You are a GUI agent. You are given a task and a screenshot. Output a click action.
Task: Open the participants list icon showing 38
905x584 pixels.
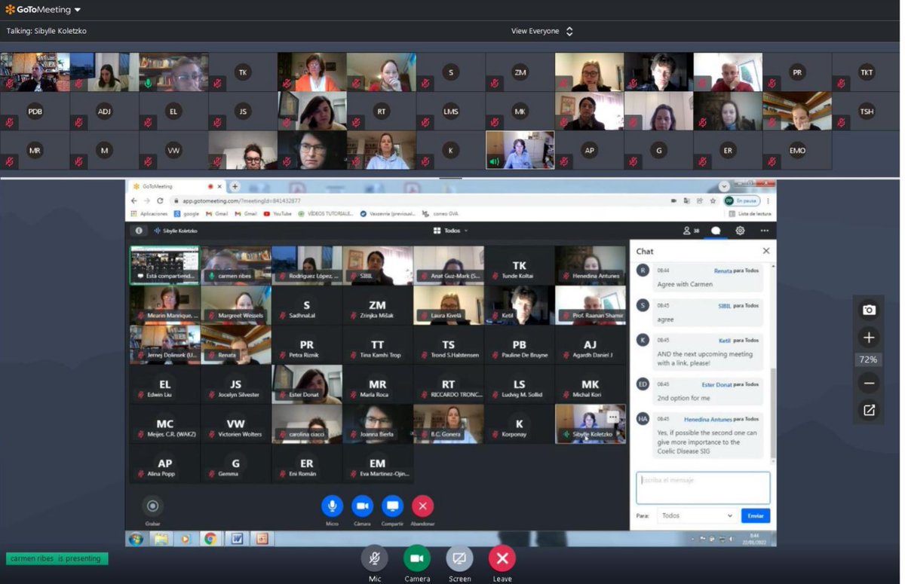(690, 231)
